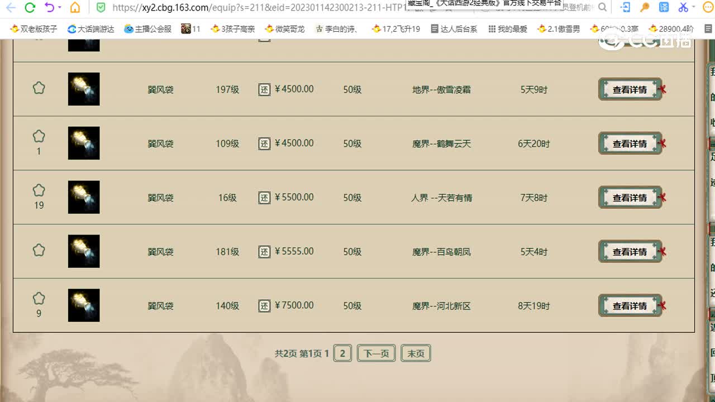
Task: View details of the 魔界--百鸟朝凤 listing
Action: (630, 252)
